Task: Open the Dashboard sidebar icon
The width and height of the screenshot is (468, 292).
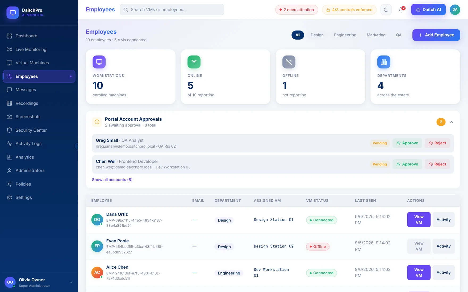Action: click(x=9, y=36)
